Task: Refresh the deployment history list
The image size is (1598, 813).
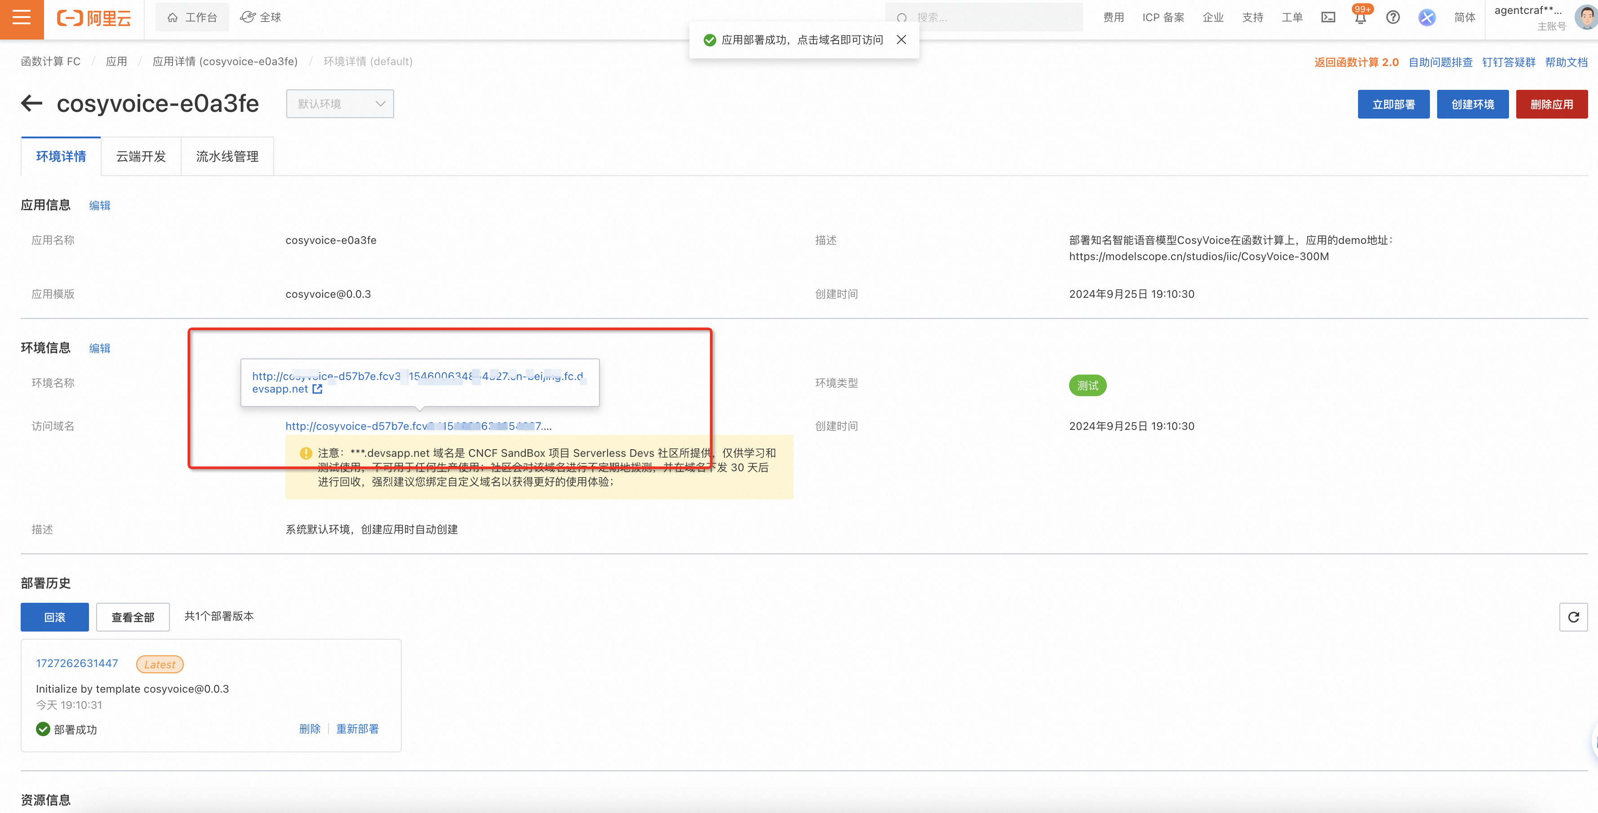Action: [x=1574, y=617]
